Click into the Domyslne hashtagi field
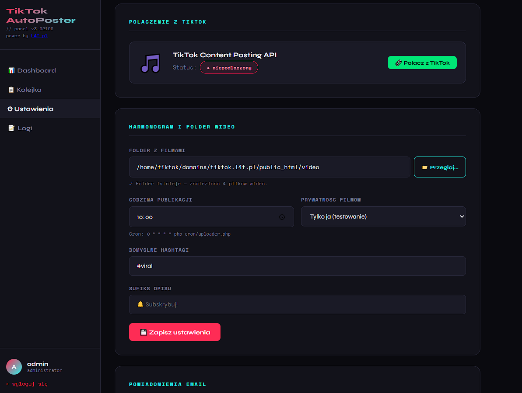Viewport: 522px width, 393px height. 297,266
